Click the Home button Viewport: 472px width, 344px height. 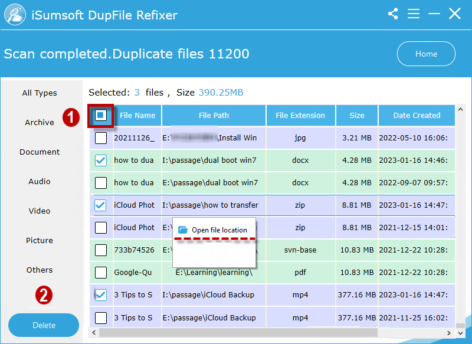(426, 54)
